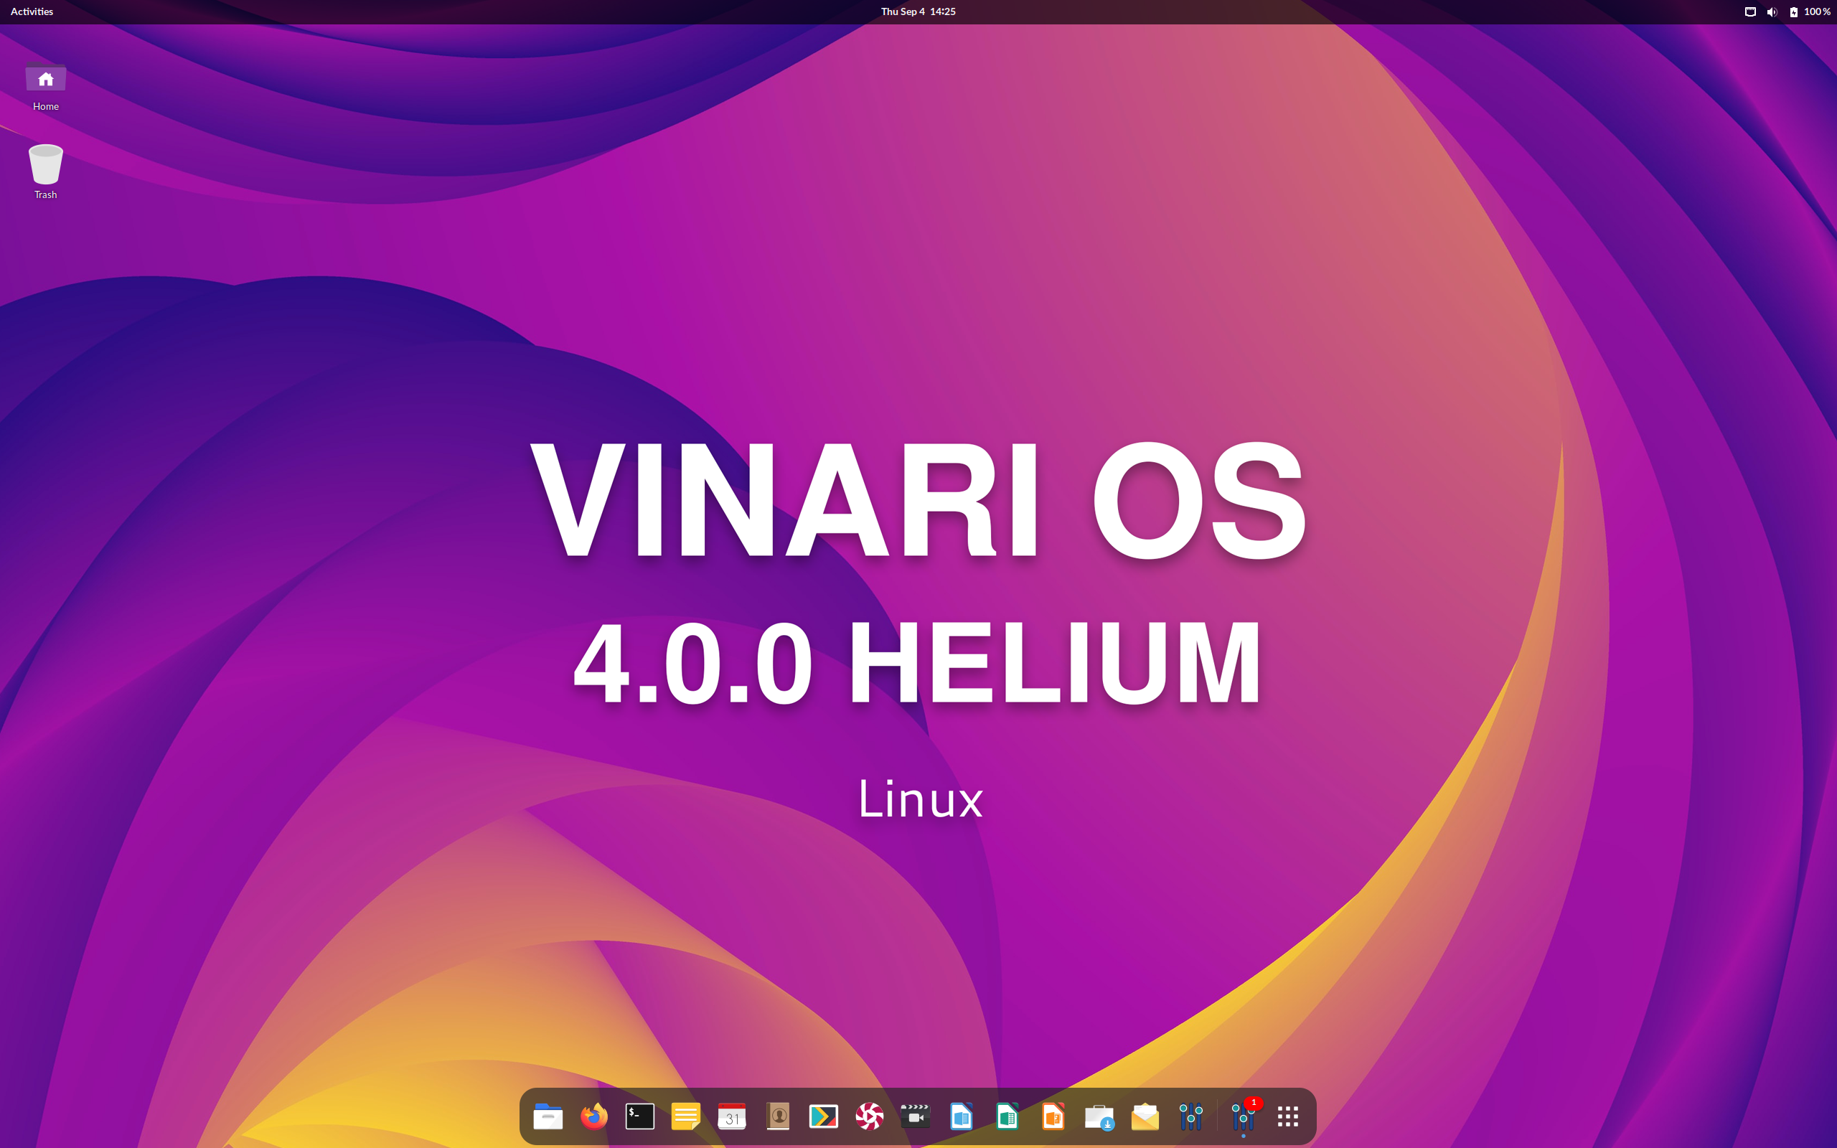Open the Software store briefcase icon
The image size is (1837, 1148).
click(1099, 1116)
